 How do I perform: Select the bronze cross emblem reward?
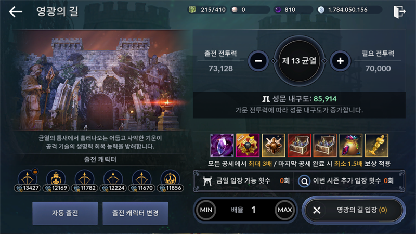coord(274,145)
